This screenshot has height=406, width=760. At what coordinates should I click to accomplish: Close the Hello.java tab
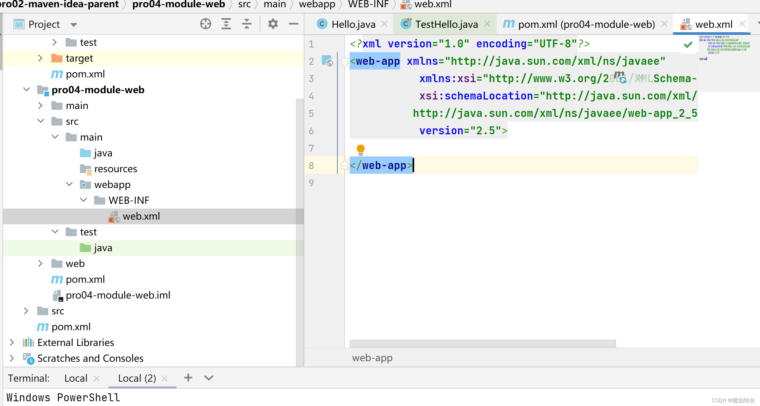[384, 24]
